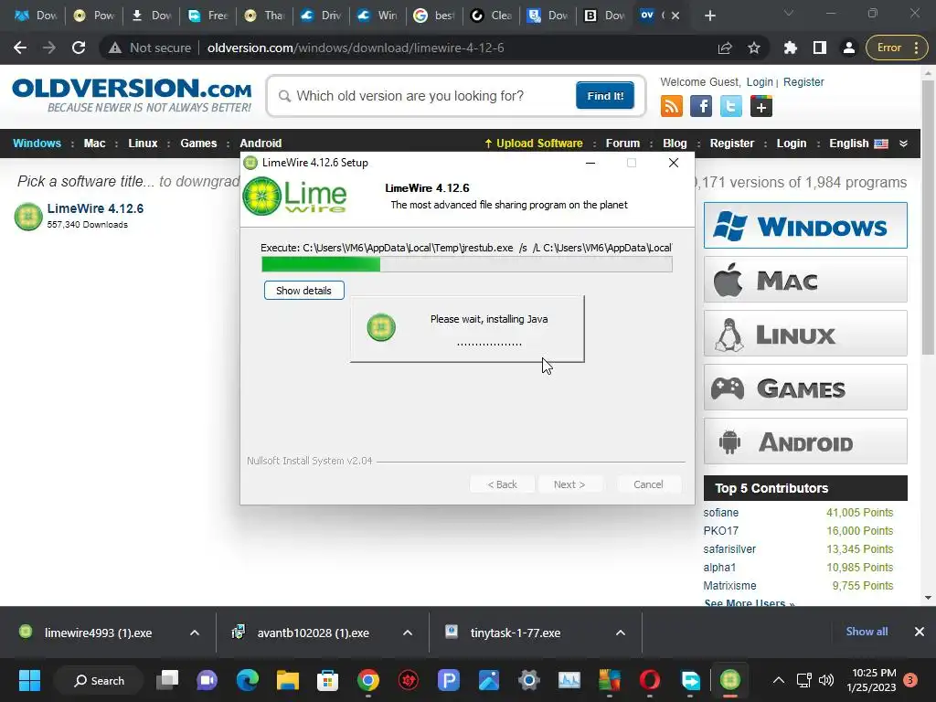Open Task View from taskbar
The image size is (936, 702).
pos(167,680)
